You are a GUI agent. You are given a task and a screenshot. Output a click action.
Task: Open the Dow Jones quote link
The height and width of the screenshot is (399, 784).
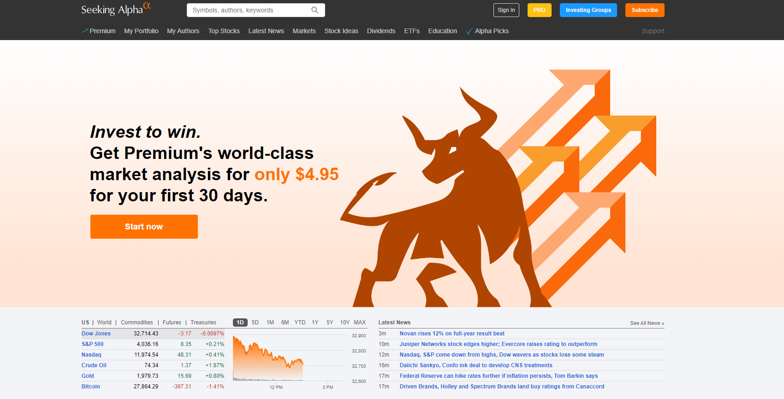coord(96,334)
